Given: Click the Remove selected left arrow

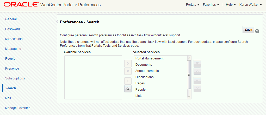Looking at the screenshot, I should click(x=128, y=81).
